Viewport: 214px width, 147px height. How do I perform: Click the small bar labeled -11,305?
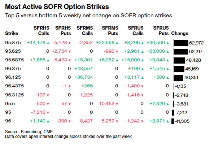(173, 121)
